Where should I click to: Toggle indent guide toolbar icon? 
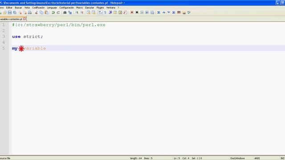tap(110, 12)
